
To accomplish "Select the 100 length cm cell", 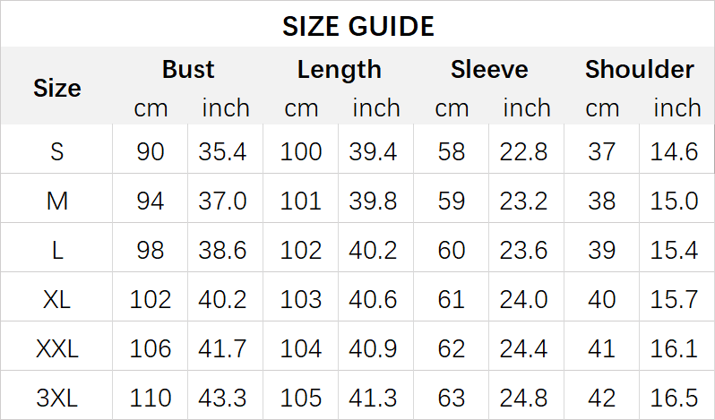I will (301, 152).
